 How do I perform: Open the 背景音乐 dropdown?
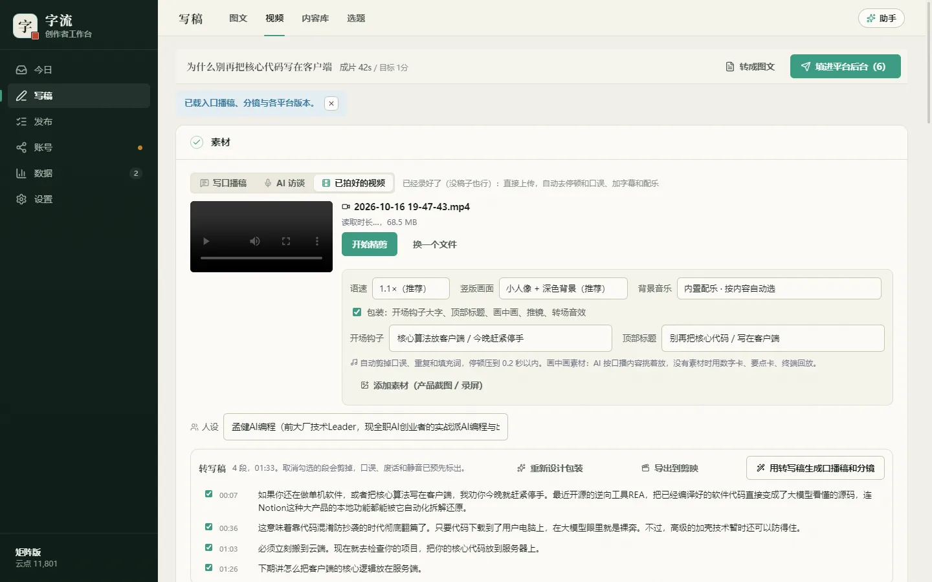[779, 288]
